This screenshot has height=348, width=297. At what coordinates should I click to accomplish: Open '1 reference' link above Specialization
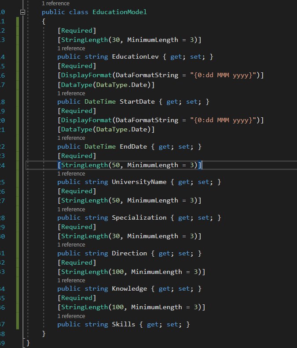pos(71,210)
